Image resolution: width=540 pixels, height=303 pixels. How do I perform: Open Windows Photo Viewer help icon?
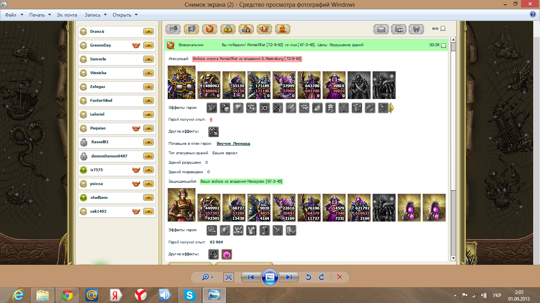point(532,15)
